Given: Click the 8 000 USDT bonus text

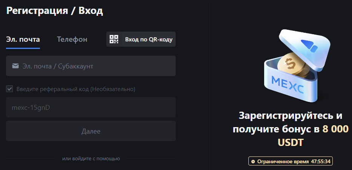Looking at the screenshot, I should pos(313,136).
